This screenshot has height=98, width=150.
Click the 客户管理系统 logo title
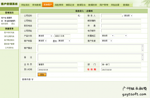(x=9, y=4)
